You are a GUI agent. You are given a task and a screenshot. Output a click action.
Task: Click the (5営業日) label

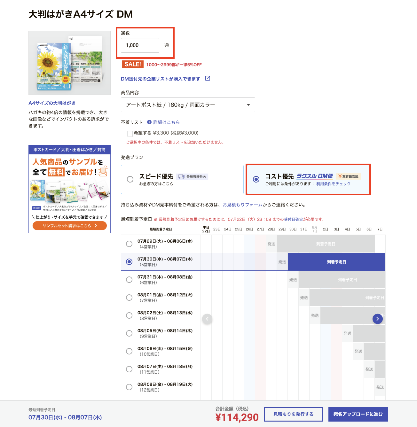point(148,265)
